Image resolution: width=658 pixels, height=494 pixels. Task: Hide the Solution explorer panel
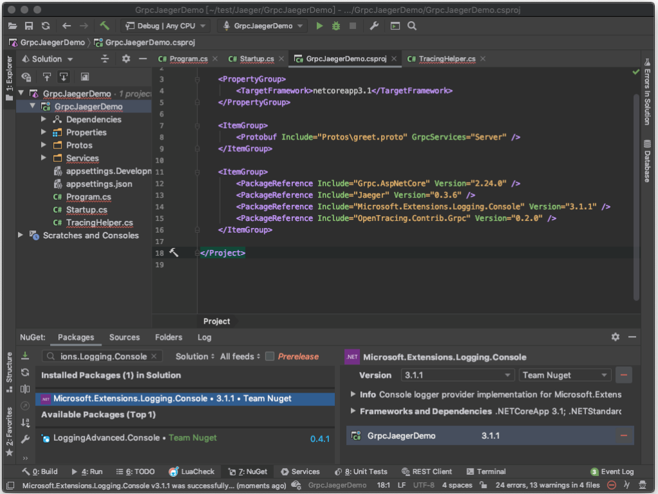point(143,59)
